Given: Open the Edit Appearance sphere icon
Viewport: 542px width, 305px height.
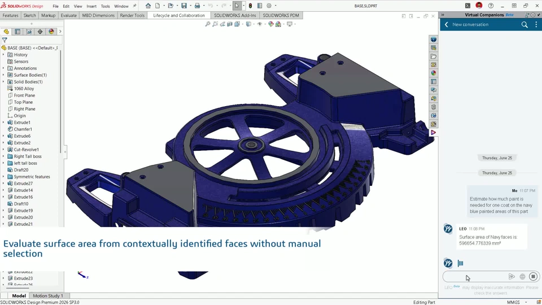Looking at the screenshot, I should point(270,24).
